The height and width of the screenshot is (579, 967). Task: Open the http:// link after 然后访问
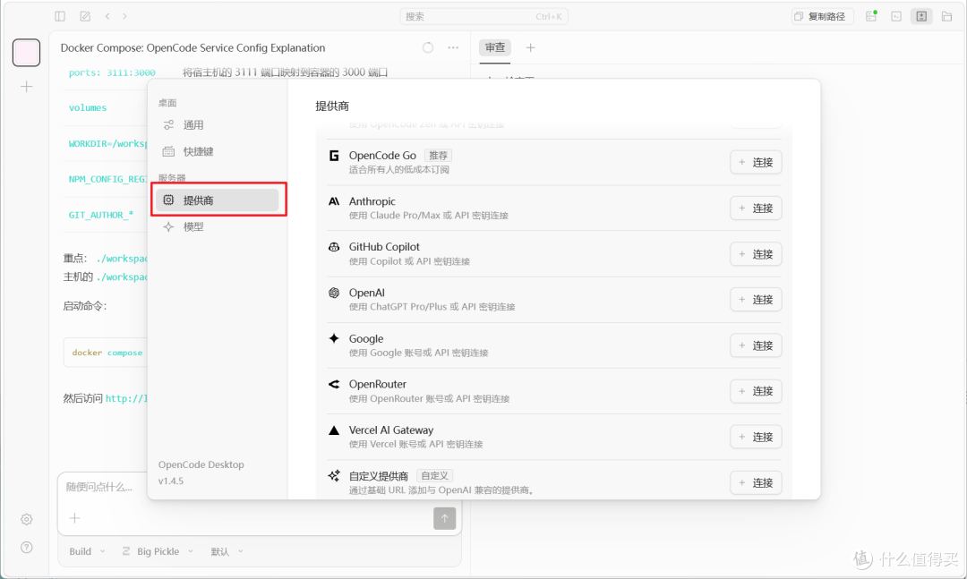tap(126, 398)
